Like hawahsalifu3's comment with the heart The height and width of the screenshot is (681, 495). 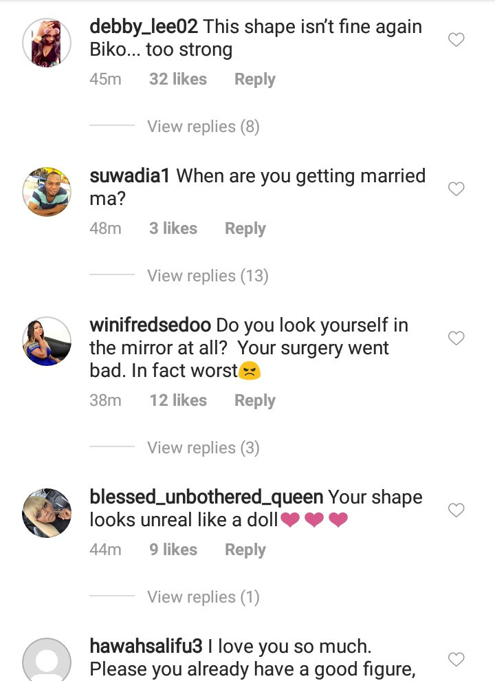coord(456,659)
